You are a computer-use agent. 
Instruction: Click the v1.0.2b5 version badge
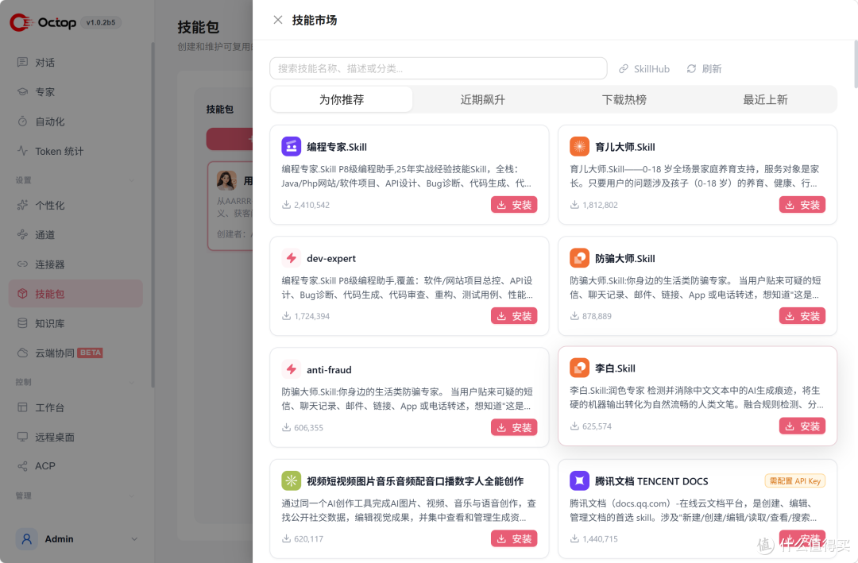click(x=101, y=22)
